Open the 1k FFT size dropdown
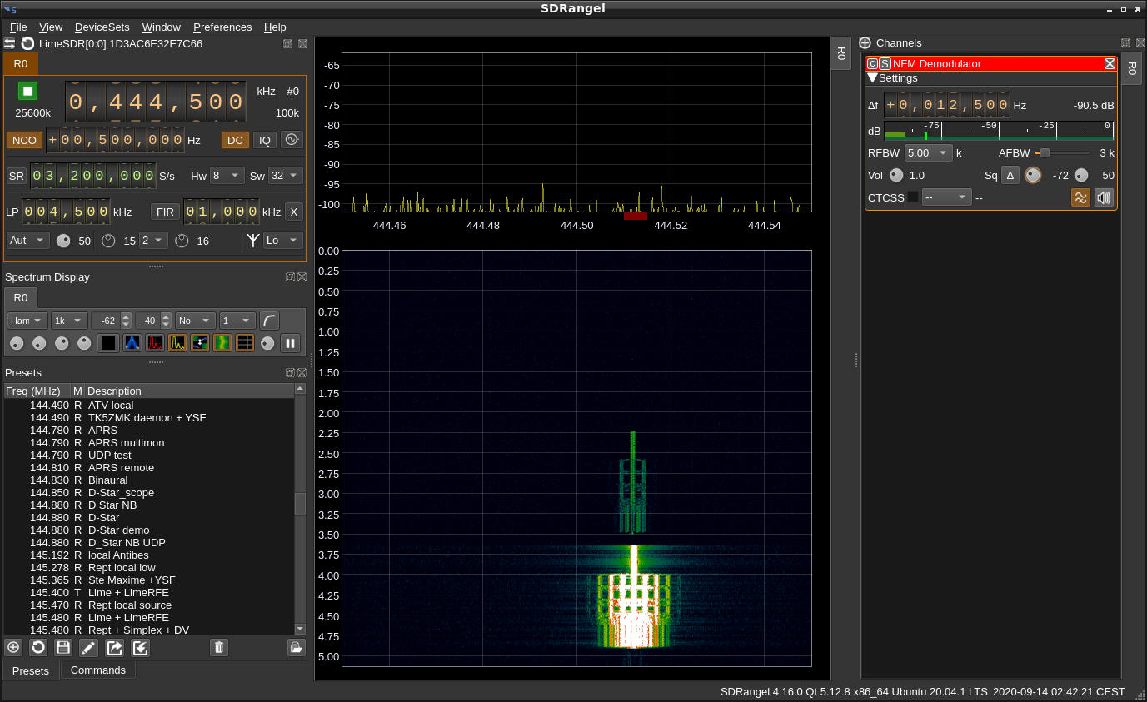 [x=69, y=321]
